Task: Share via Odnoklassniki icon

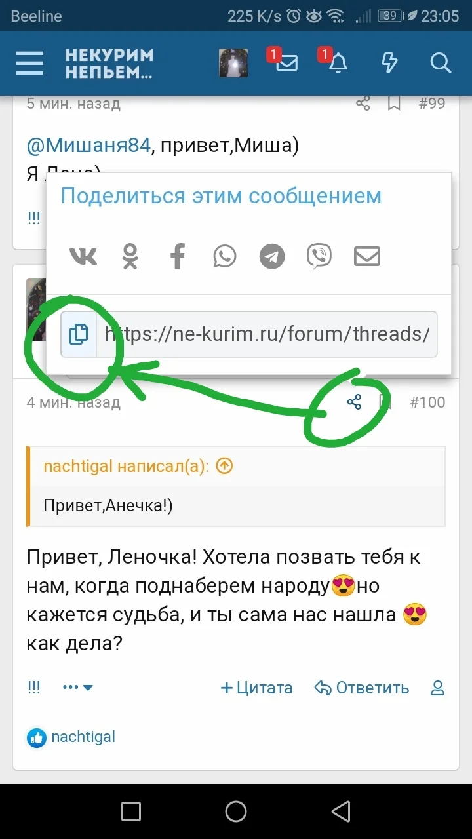Action: click(130, 256)
